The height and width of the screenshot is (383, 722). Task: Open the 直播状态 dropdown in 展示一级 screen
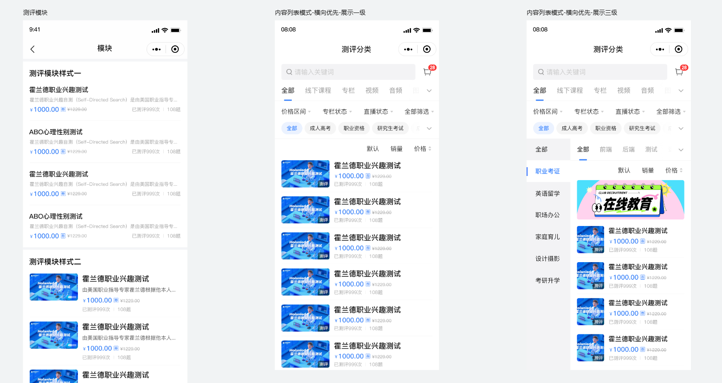379,112
